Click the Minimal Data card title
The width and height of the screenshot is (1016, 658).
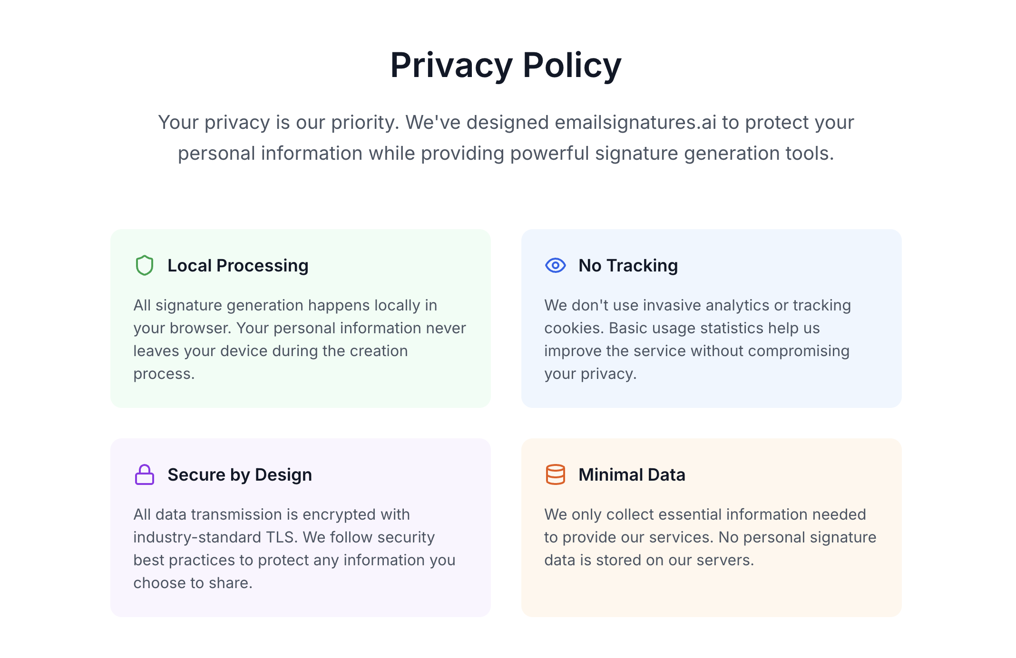pos(632,474)
